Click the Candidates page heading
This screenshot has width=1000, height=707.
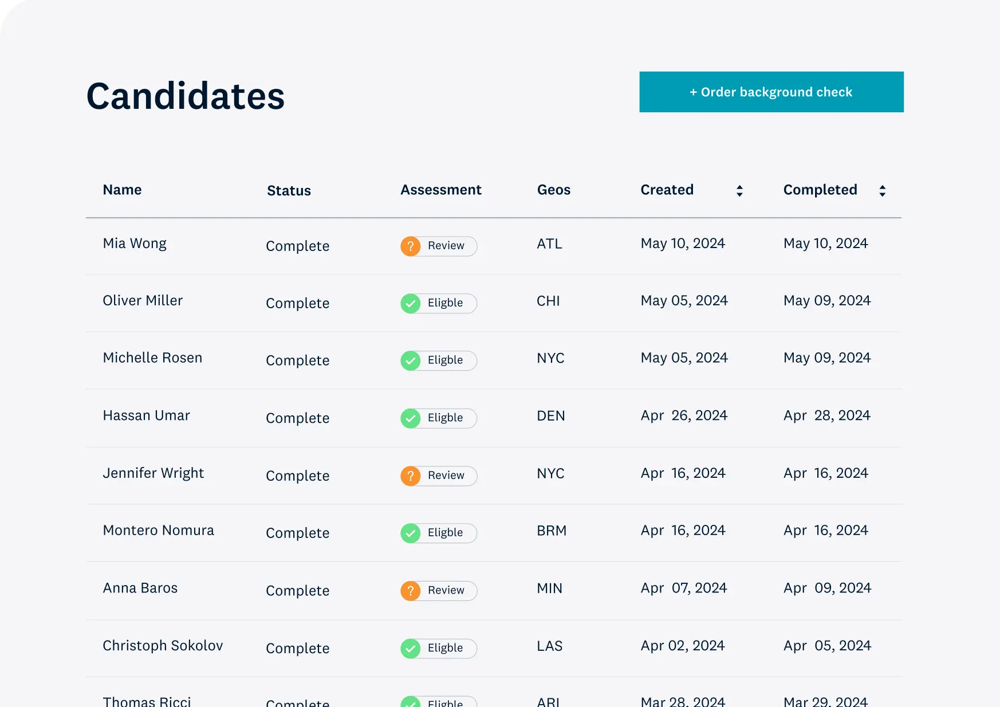pyautogui.click(x=186, y=96)
